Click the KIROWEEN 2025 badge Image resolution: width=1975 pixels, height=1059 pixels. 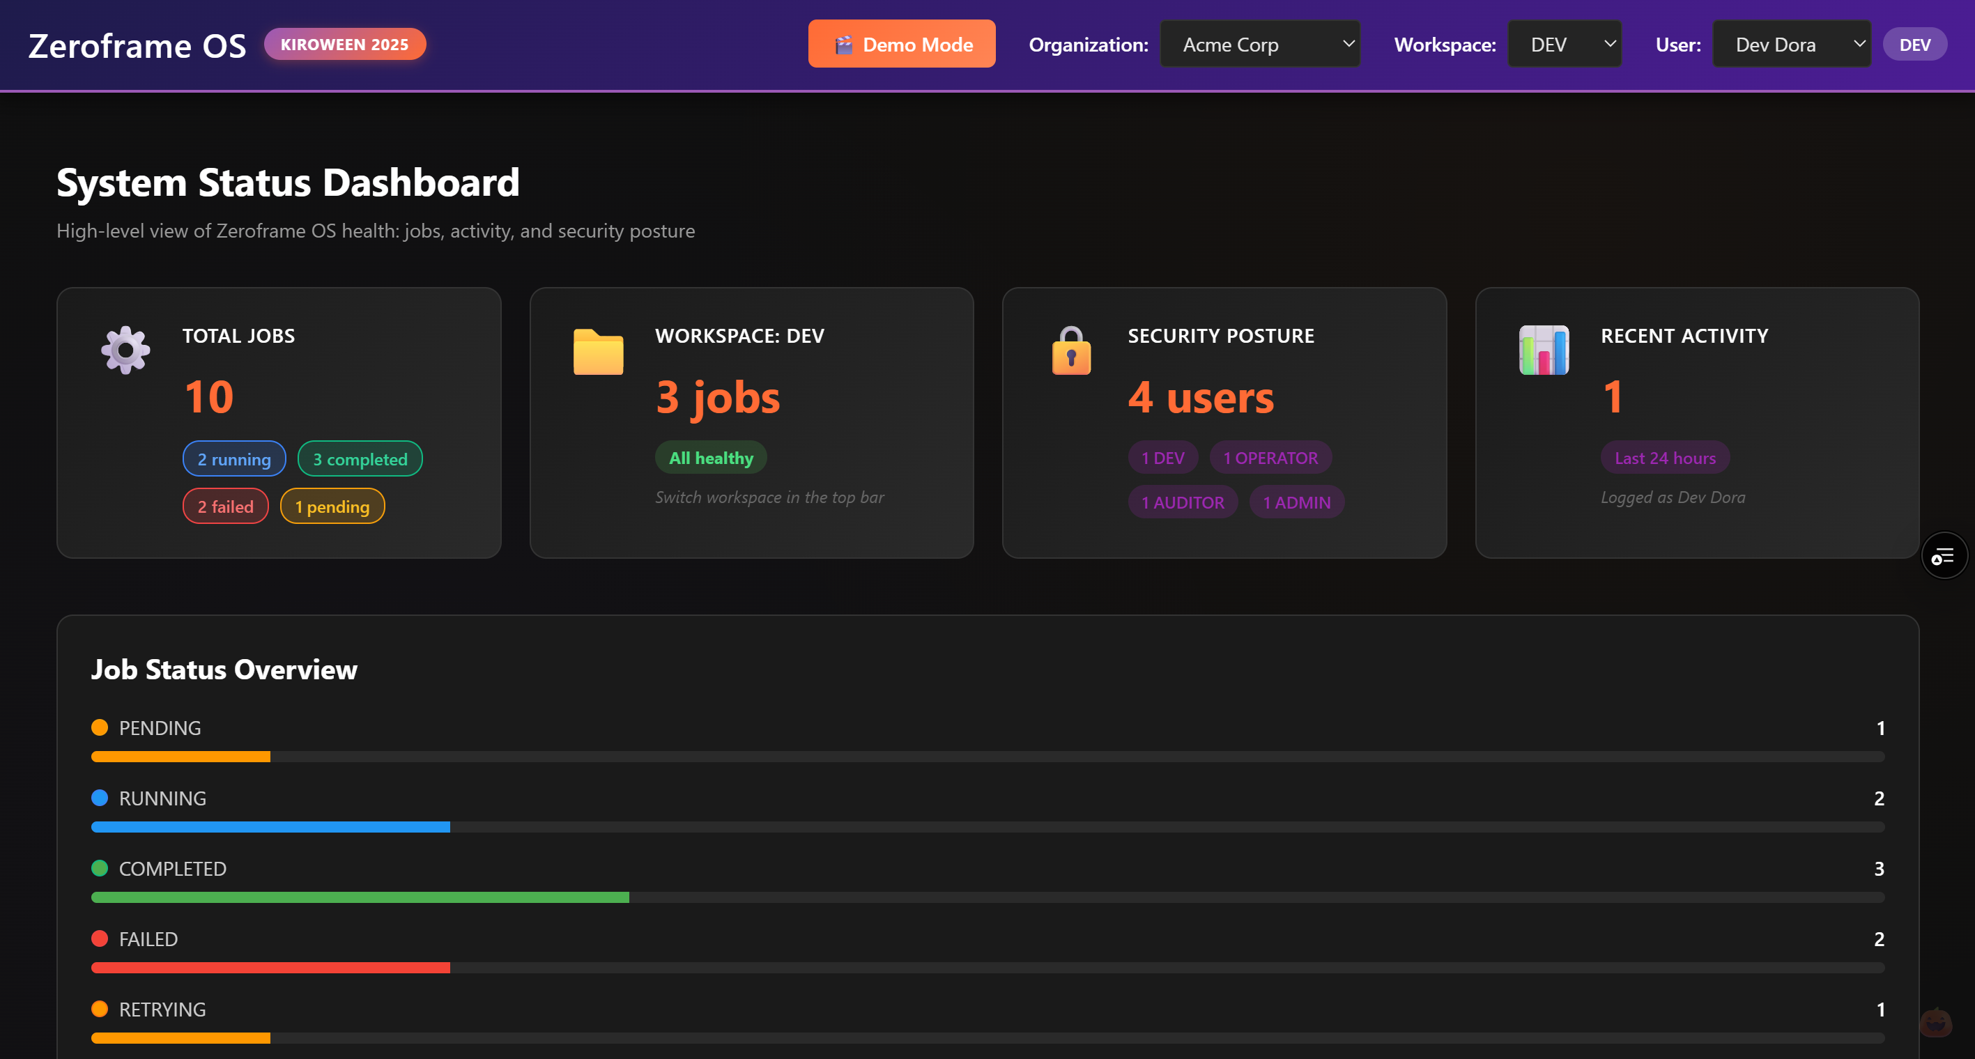[344, 45]
